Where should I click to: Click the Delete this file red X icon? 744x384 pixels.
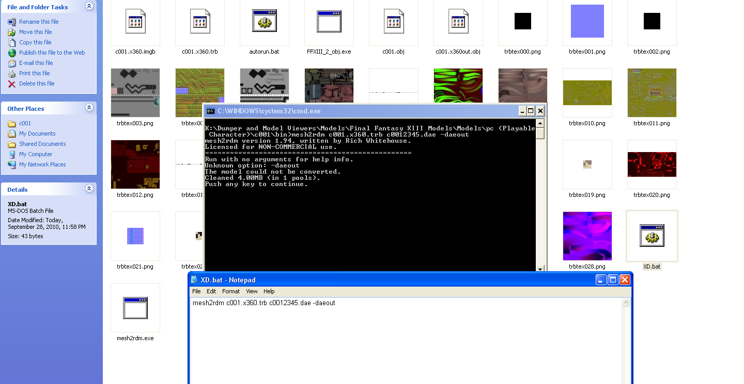coord(12,84)
